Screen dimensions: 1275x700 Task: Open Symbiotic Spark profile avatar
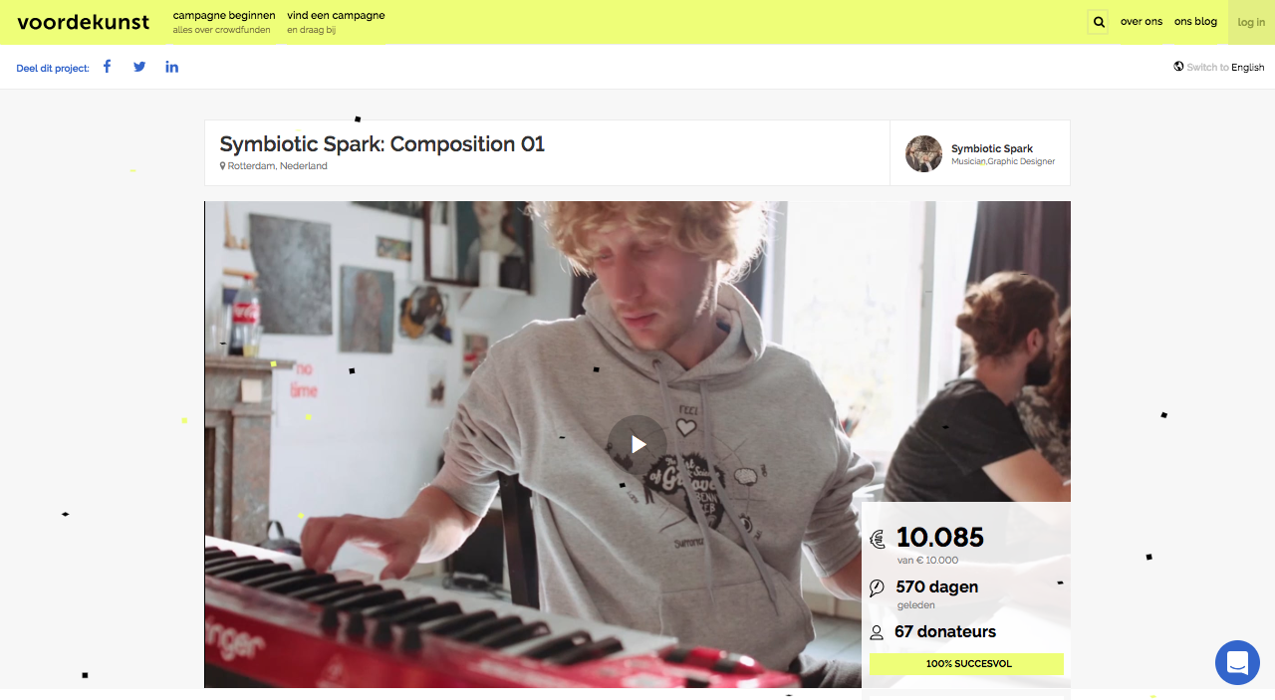pyautogui.click(x=923, y=153)
